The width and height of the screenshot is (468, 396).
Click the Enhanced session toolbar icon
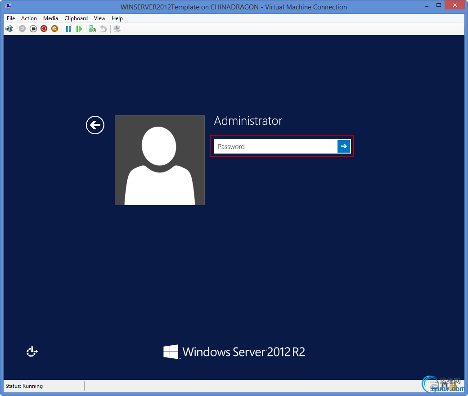(x=117, y=29)
